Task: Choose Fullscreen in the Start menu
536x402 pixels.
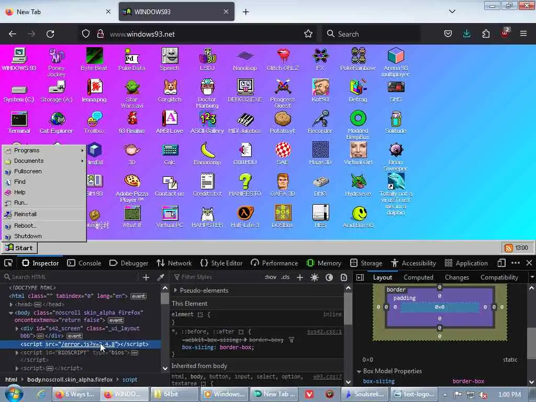Action: tap(44, 171)
